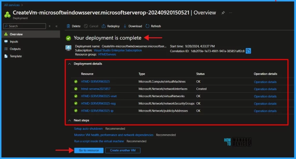Screen dimensions: 296x159
Task: View Operation details for the publicIpAddresses row
Action: [x=265, y=111]
